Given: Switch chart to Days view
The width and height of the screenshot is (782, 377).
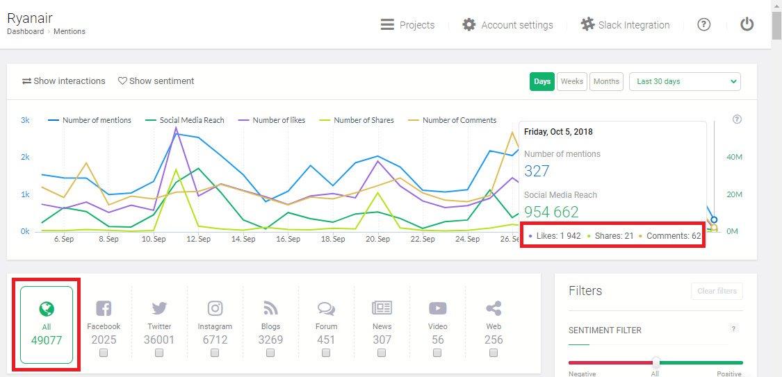Looking at the screenshot, I should (x=542, y=82).
